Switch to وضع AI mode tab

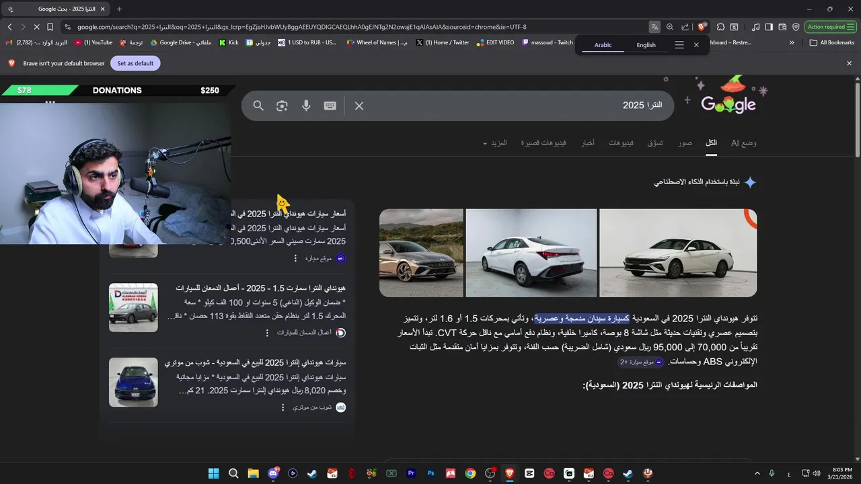[744, 143]
